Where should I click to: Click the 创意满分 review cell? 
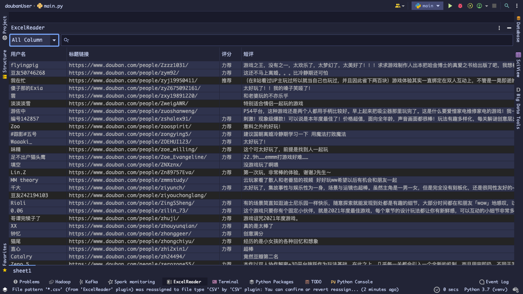[378, 234]
